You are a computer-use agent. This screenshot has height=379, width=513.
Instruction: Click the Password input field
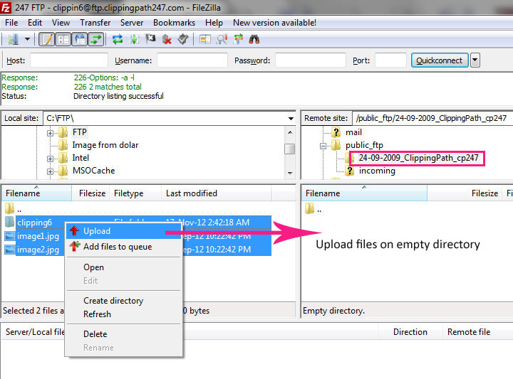coord(311,60)
